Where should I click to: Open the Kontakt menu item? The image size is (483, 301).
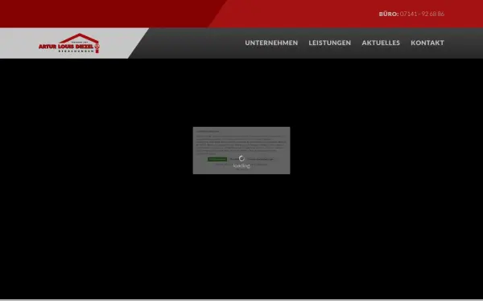coord(427,43)
